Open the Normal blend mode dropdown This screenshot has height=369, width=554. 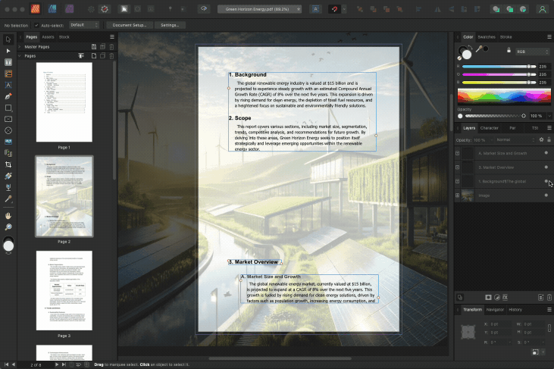[515, 140]
